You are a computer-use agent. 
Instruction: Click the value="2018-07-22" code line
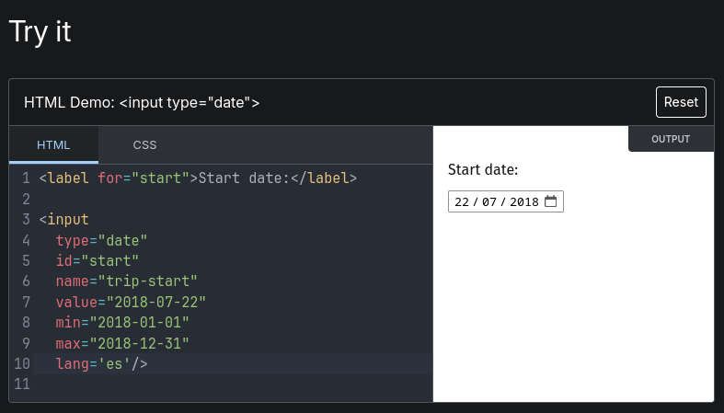coord(131,302)
